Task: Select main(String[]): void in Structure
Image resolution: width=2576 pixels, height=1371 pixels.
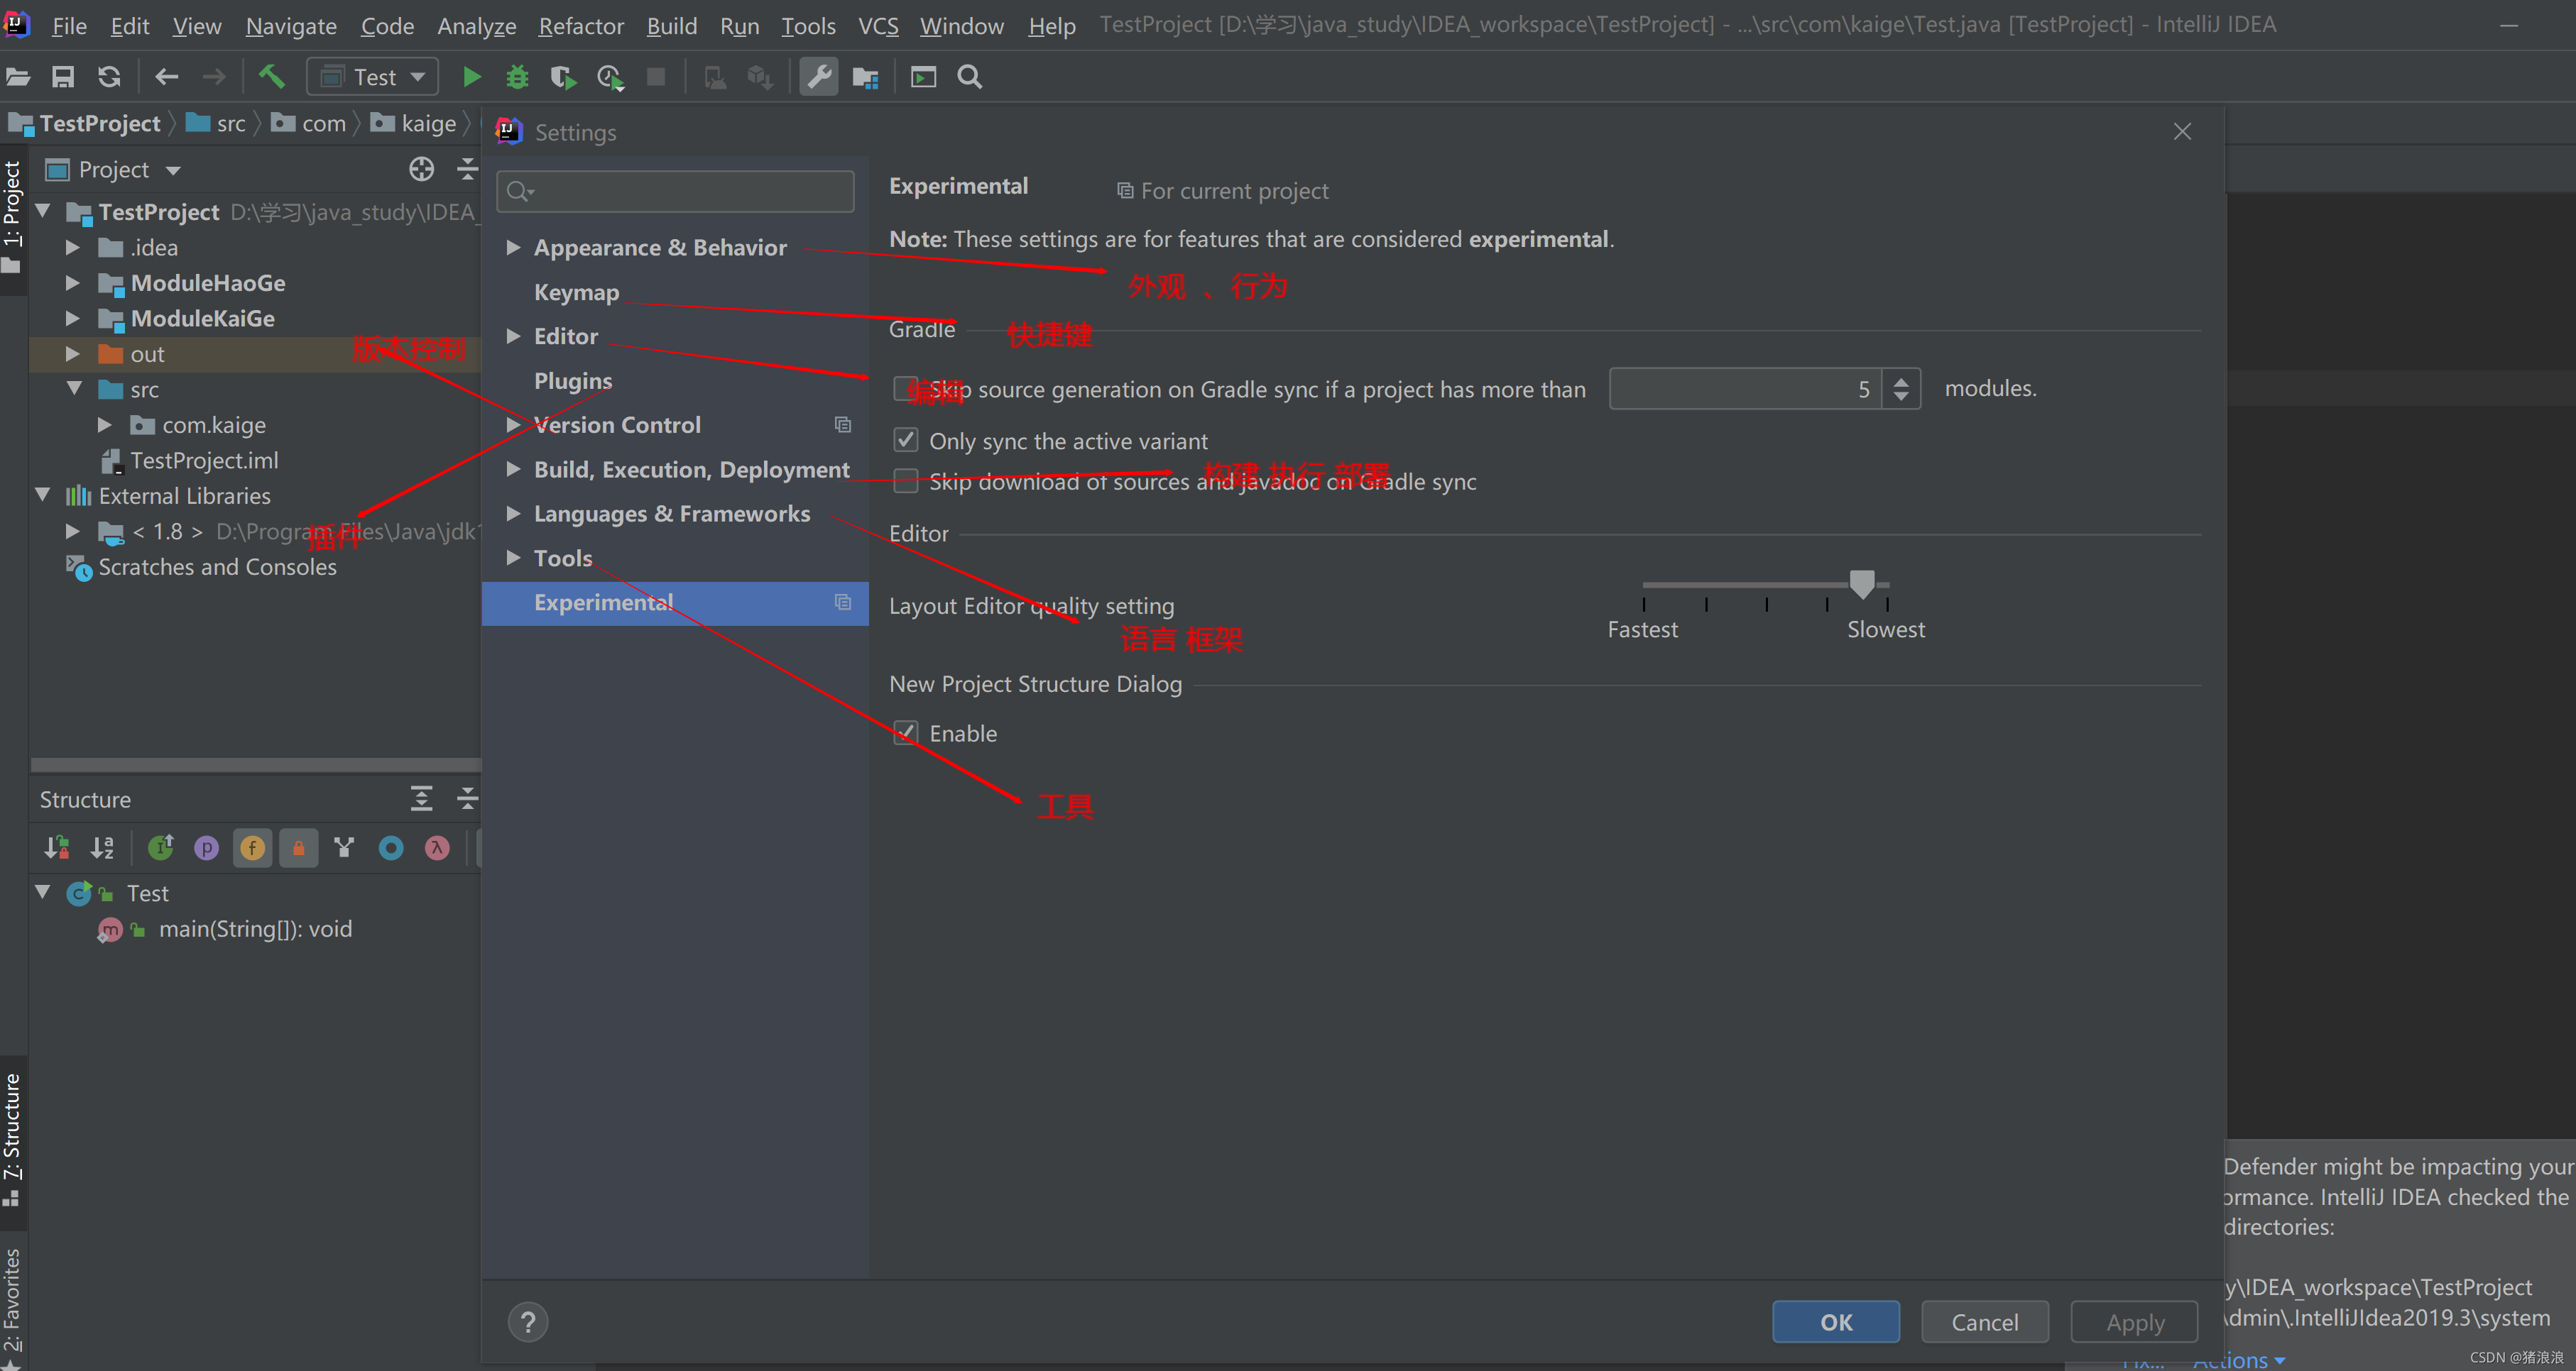Action: (x=255, y=928)
